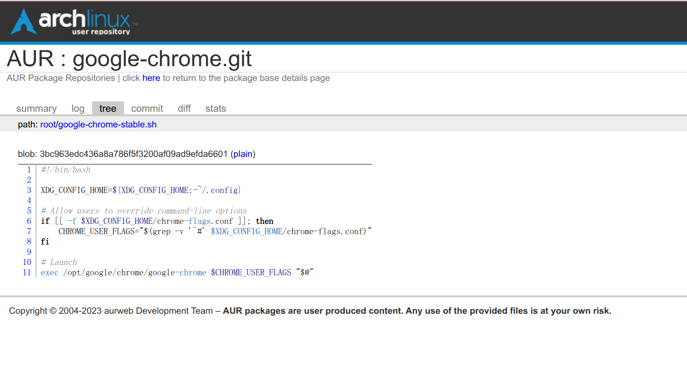This screenshot has width=687, height=379.
Task: Open the plain blob view link
Action: point(243,154)
